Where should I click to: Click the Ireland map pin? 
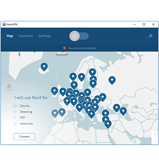[54, 91]
